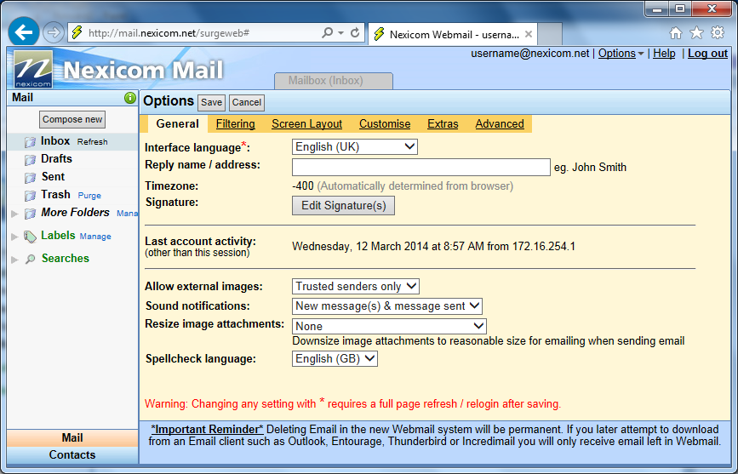Viewport: 738px width, 474px height.
Task: Save the options
Action: click(211, 103)
